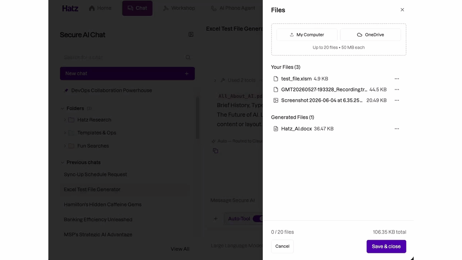
Task: Start a New chat
Action: tap(127, 73)
